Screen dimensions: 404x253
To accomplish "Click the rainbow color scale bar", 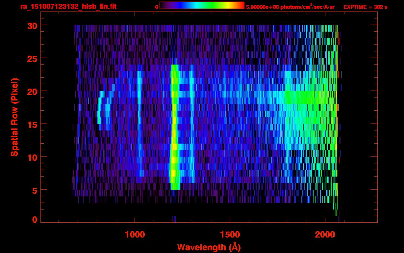I will (x=202, y=5).
